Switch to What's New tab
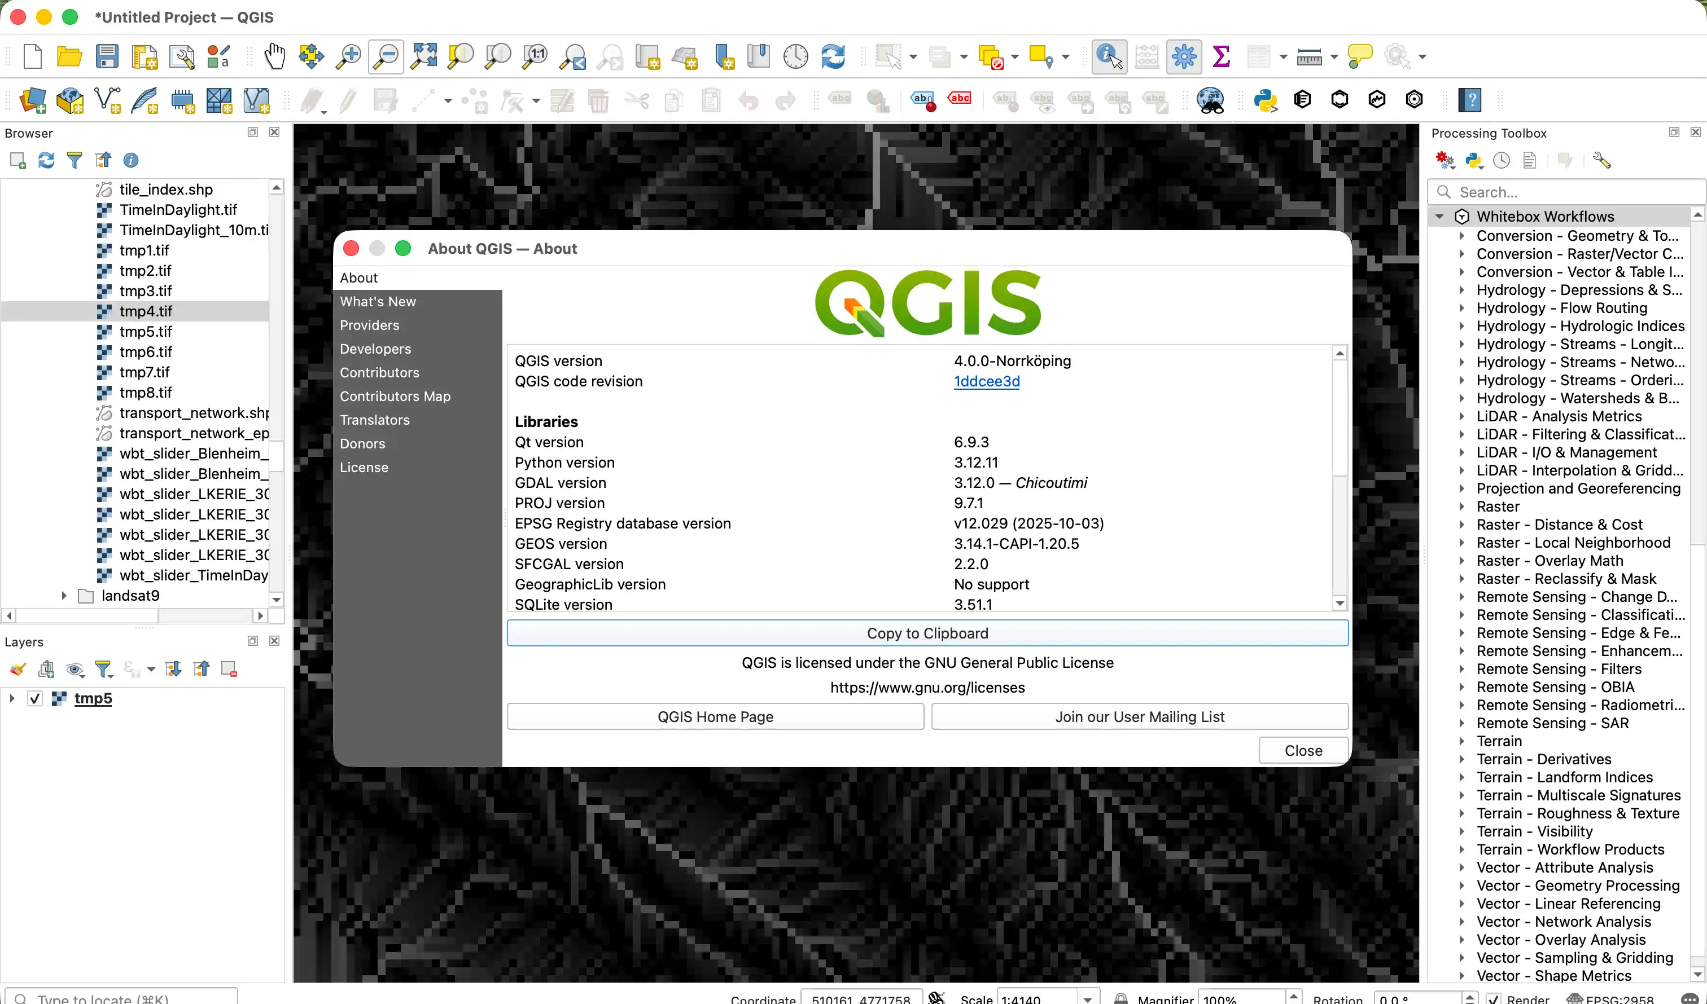 pyautogui.click(x=377, y=301)
